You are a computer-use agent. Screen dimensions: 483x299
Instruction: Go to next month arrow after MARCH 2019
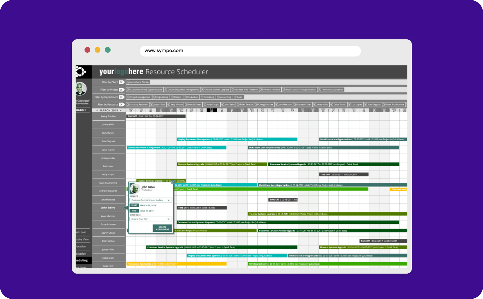click(120, 110)
